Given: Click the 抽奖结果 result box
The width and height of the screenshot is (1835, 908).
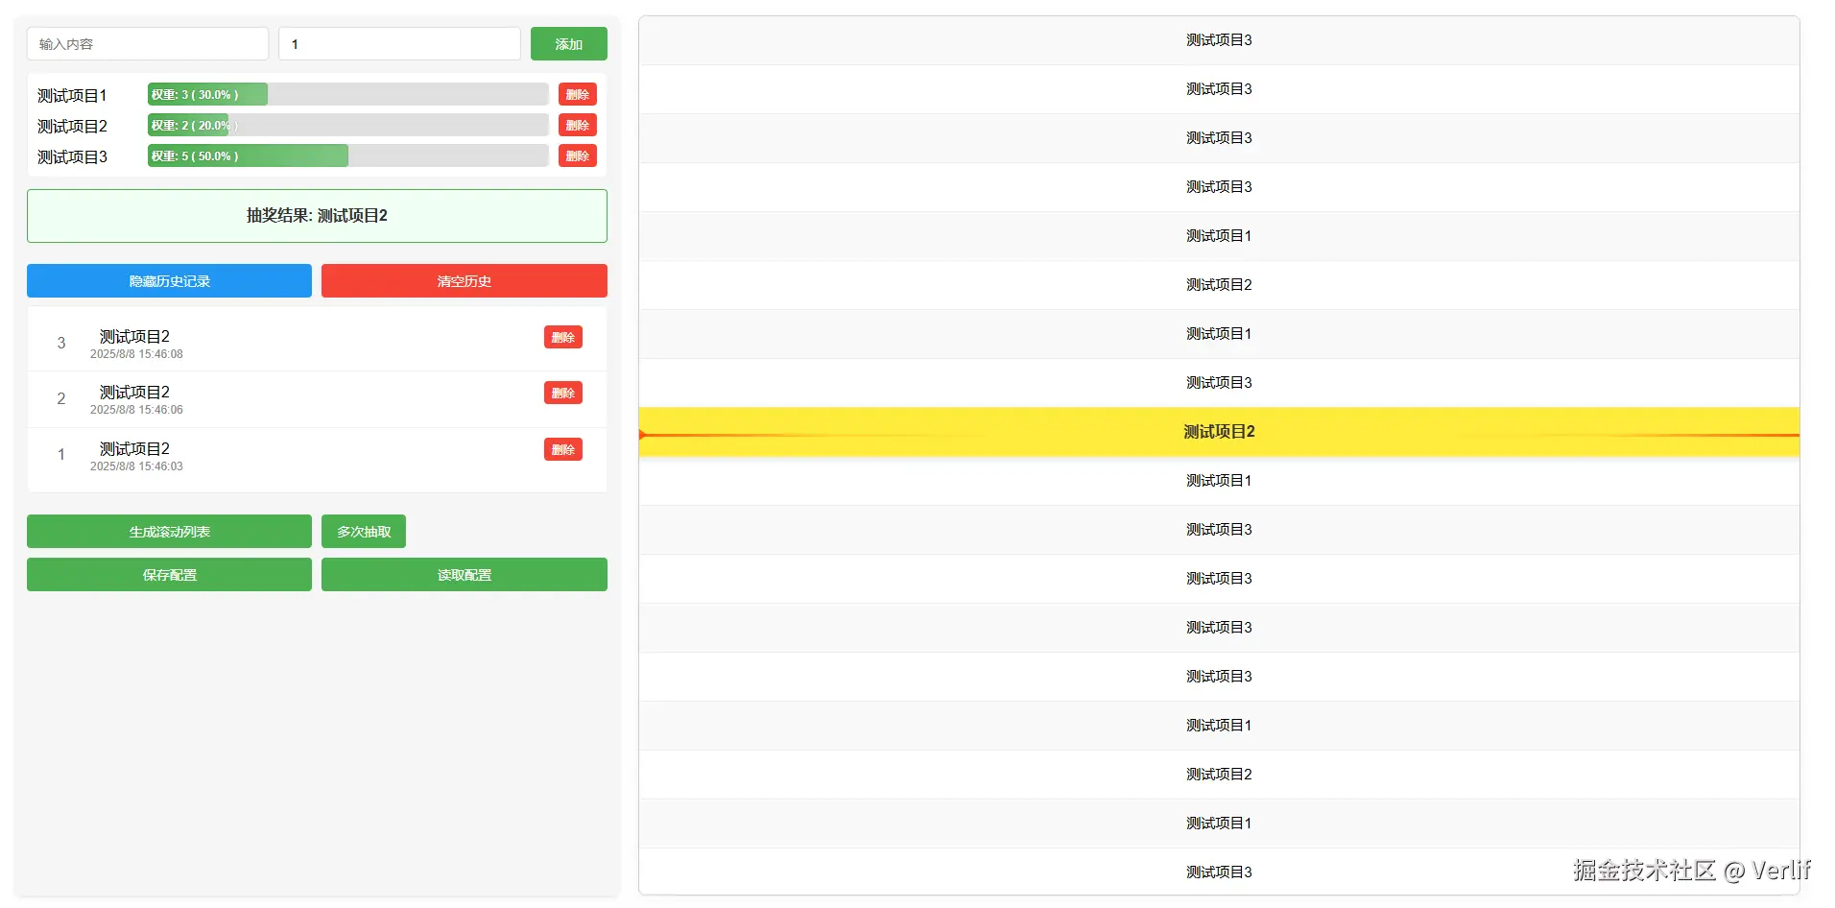Looking at the screenshot, I should 317,216.
